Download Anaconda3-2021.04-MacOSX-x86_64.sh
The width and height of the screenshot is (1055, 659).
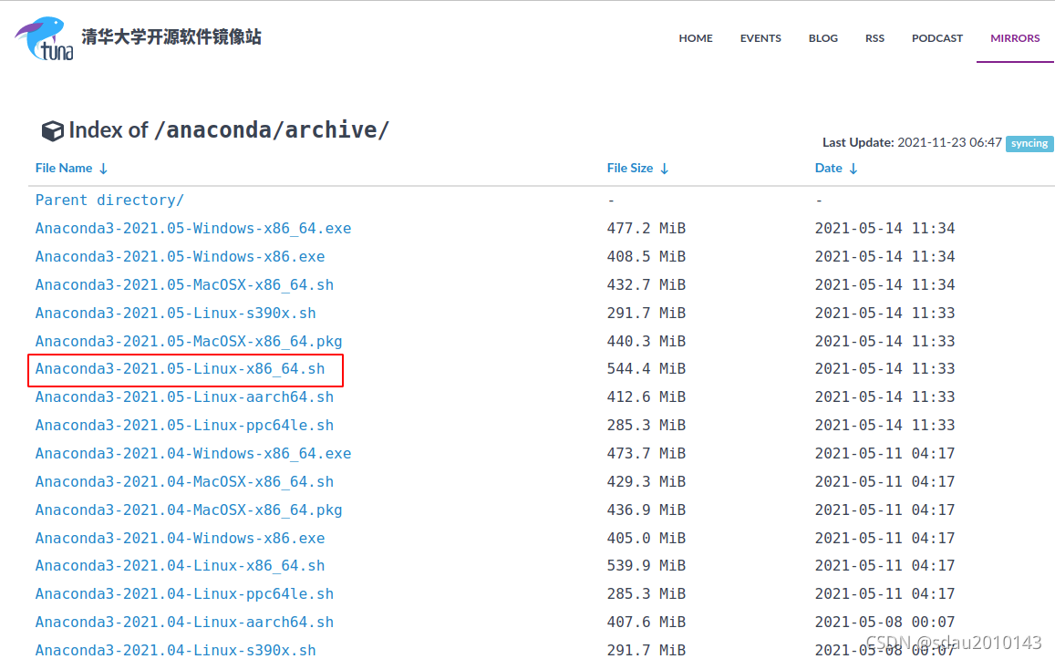pyautogui.click(x=184, y=481)
